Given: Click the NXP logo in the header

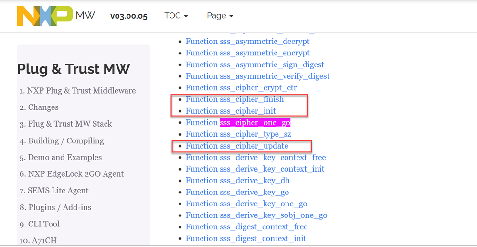Looking at the screenshot, I should point(45,16).
